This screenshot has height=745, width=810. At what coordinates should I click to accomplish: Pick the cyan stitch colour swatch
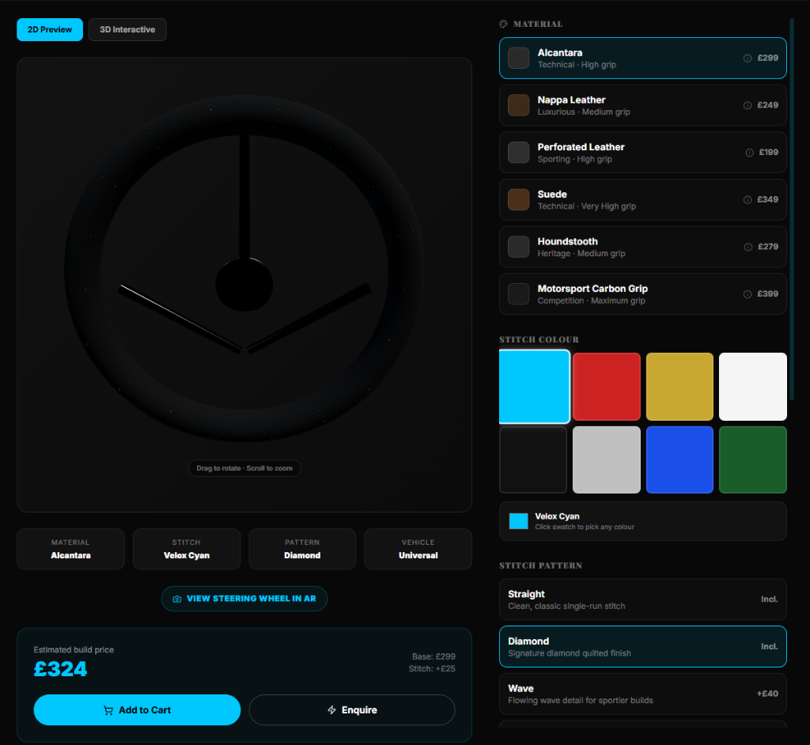tap(534, 387)
